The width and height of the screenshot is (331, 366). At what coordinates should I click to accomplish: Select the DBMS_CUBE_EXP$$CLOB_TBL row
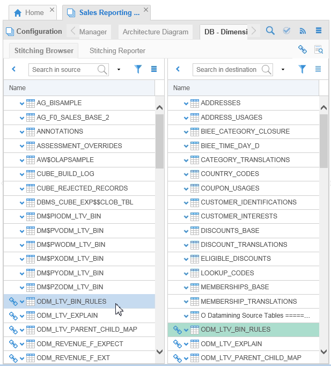pyautogui.click(x=79, y=202)
